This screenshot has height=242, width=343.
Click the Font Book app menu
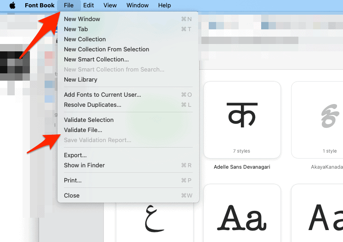tap(40, 5)
